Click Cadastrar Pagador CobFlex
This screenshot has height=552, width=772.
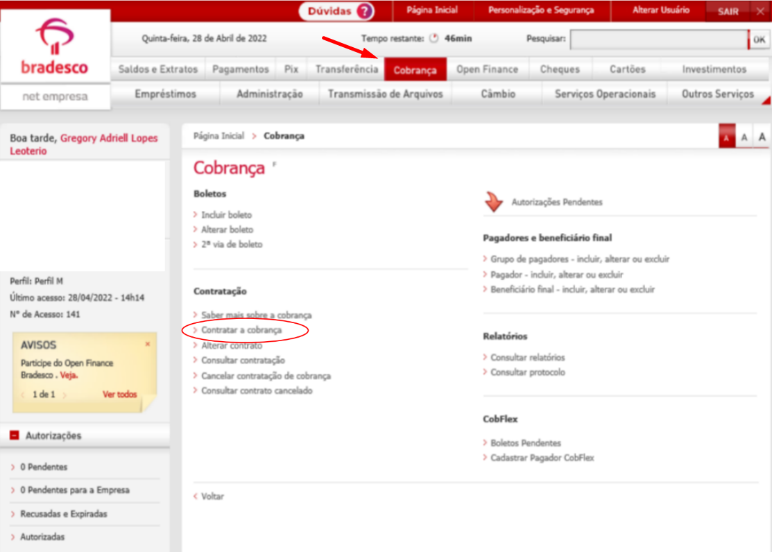tap(542, 458)
